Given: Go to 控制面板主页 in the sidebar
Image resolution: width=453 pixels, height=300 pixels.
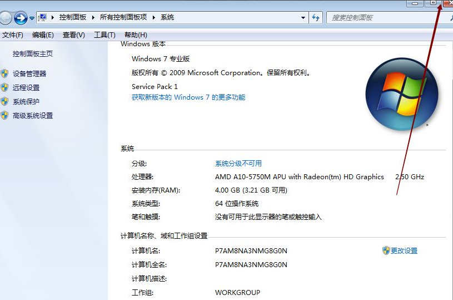Looking at the screenshot, I should pyautogui.click(x=33, y=54).
